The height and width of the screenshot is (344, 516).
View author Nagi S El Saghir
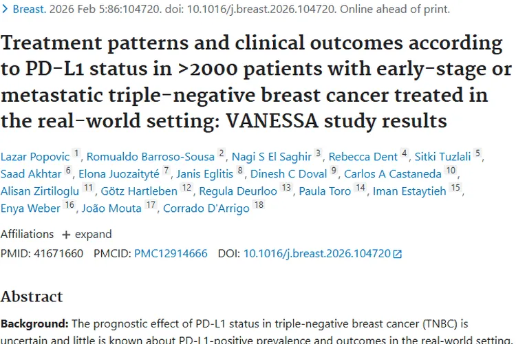click(272, 156)
